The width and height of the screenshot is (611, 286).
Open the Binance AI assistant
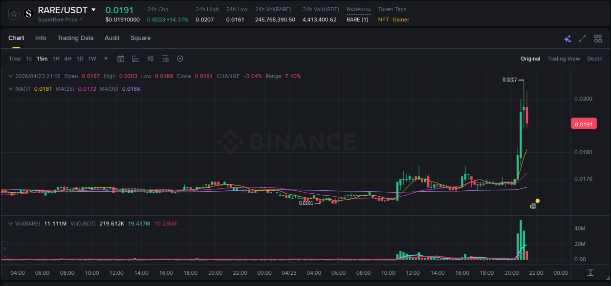567,39
